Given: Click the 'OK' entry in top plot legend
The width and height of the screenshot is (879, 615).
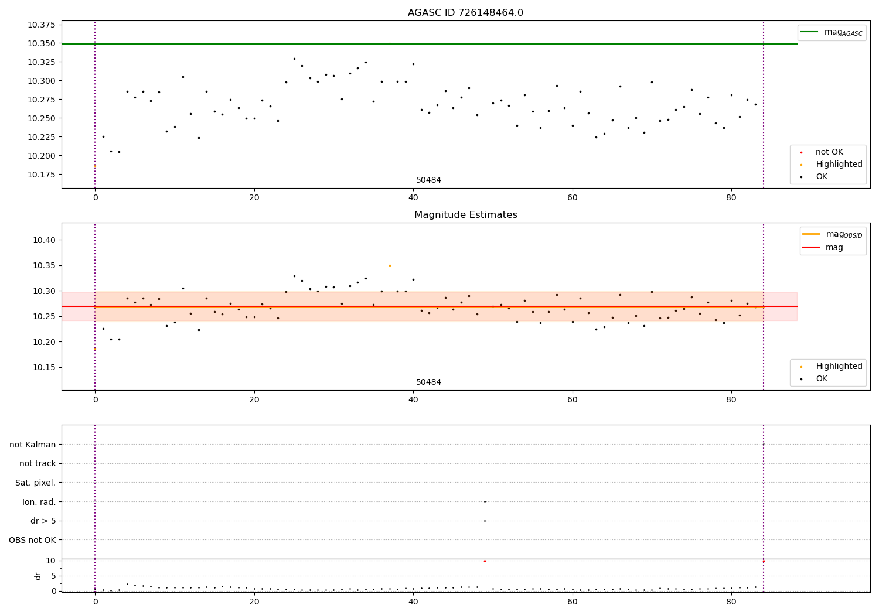Looking at the screenshot, I should pos(822,177).
